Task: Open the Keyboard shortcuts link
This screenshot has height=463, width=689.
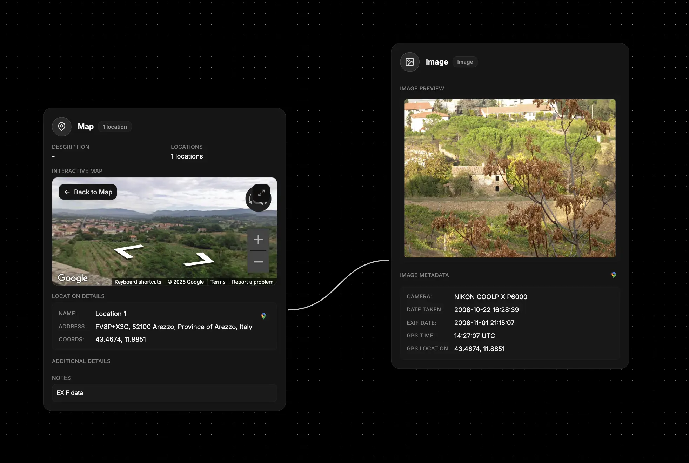Action: coord(138,282)
